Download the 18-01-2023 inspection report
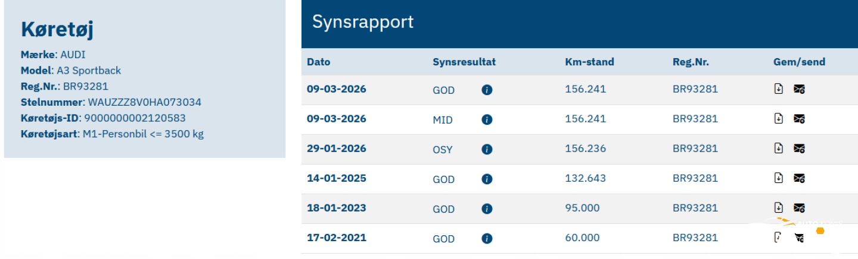This screenshot has width=858, height=259. point(778,207)
